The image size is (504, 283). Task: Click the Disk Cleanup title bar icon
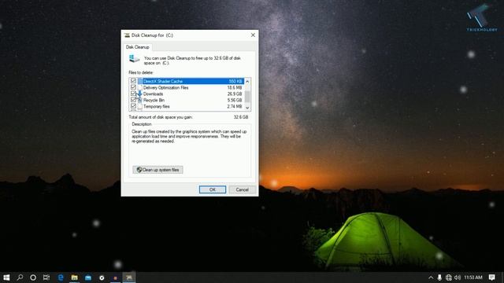point(127,35)
